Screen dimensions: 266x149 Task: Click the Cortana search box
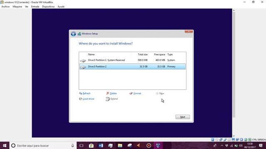click(x=43, y=145)
